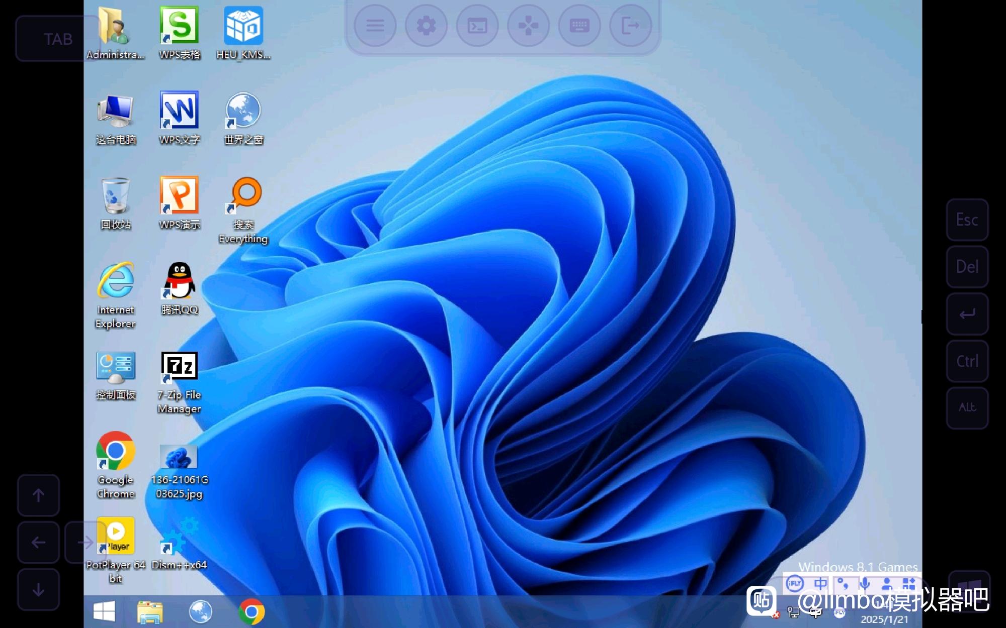Tap the Alt overlay key
Viewport: 1006px width, 628px height.
pyautogui.click(x=967, y=407)
